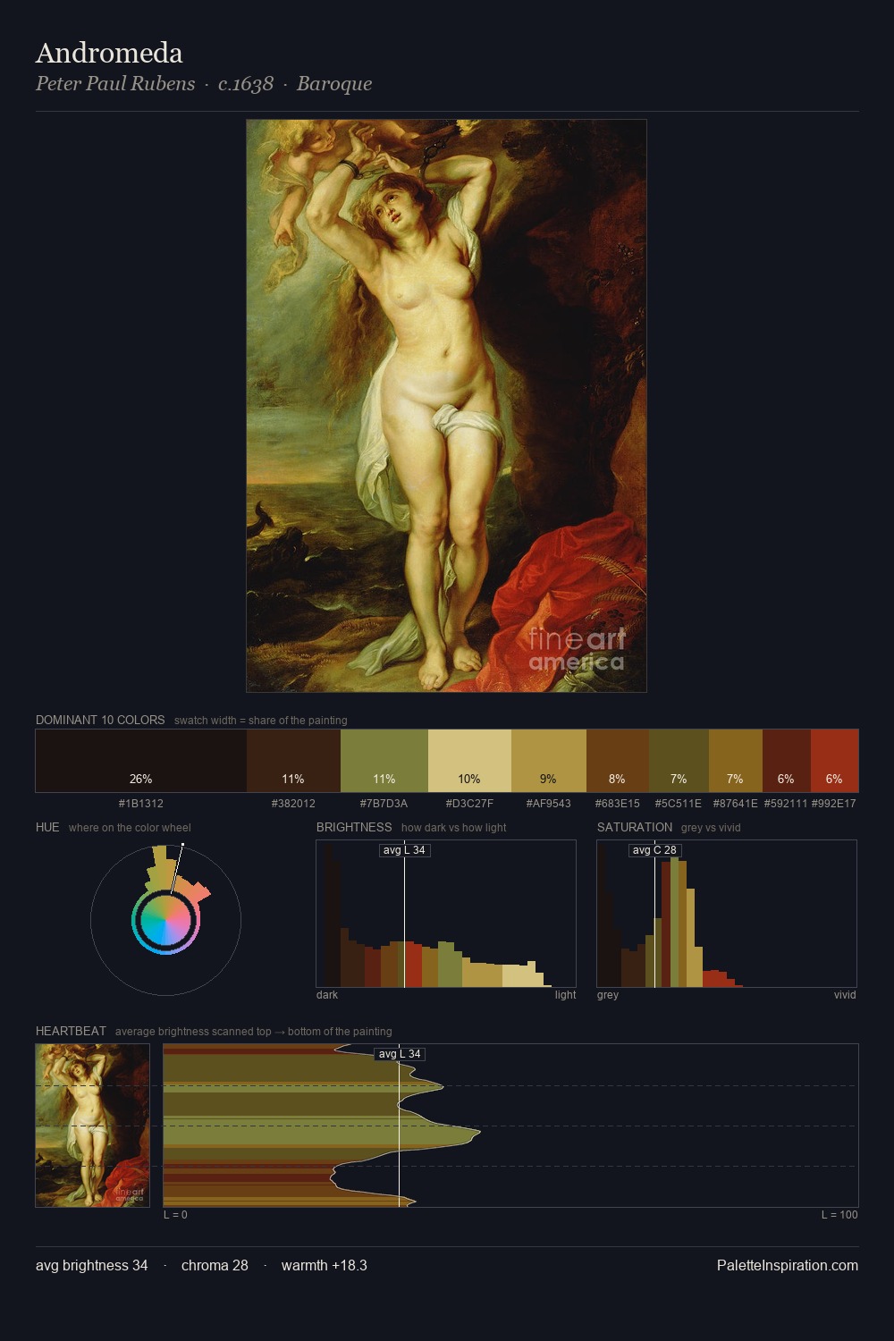This screenshot has width=894, height=1341.
Task: Click the HUE section heading
Action: [x=47, y=827]
